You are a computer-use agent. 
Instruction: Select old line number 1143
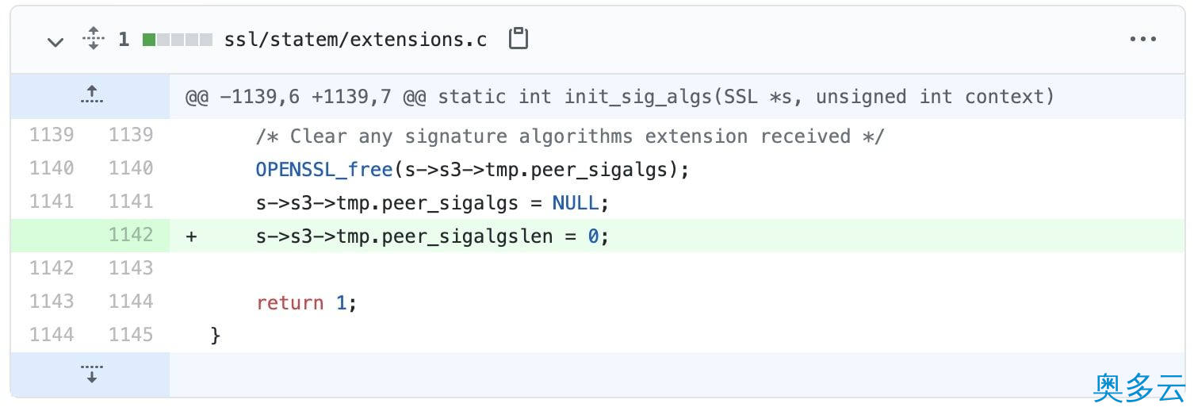pos(52,302)
